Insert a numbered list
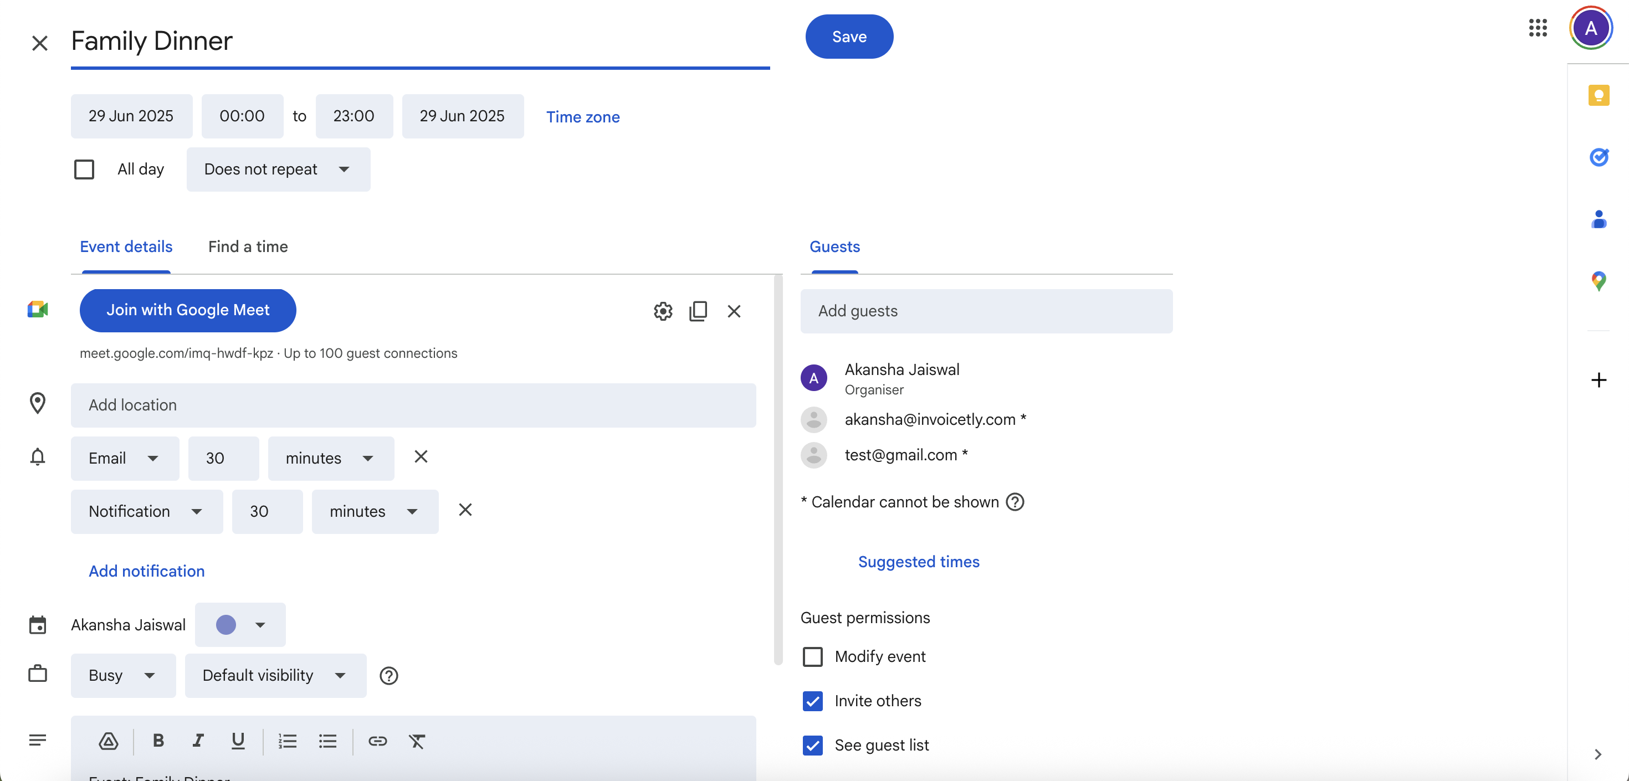 pyautogui.click(x=288, y=741)
